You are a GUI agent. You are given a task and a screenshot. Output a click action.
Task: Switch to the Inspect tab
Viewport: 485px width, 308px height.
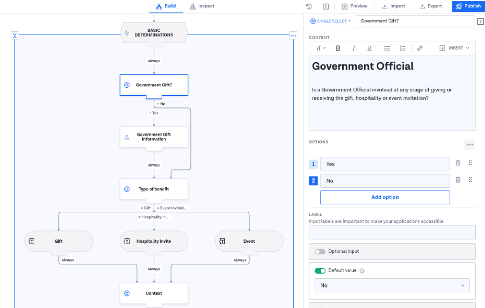coord(202,6)
